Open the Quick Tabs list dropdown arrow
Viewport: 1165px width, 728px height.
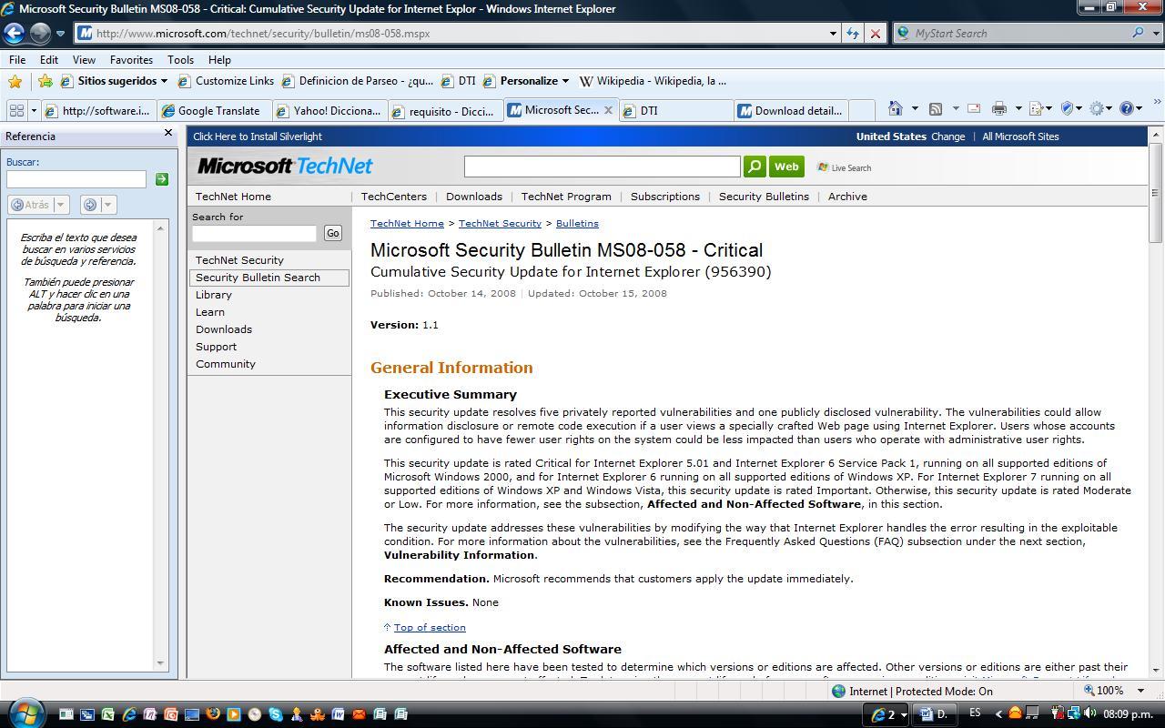click(x=34, y=110)
